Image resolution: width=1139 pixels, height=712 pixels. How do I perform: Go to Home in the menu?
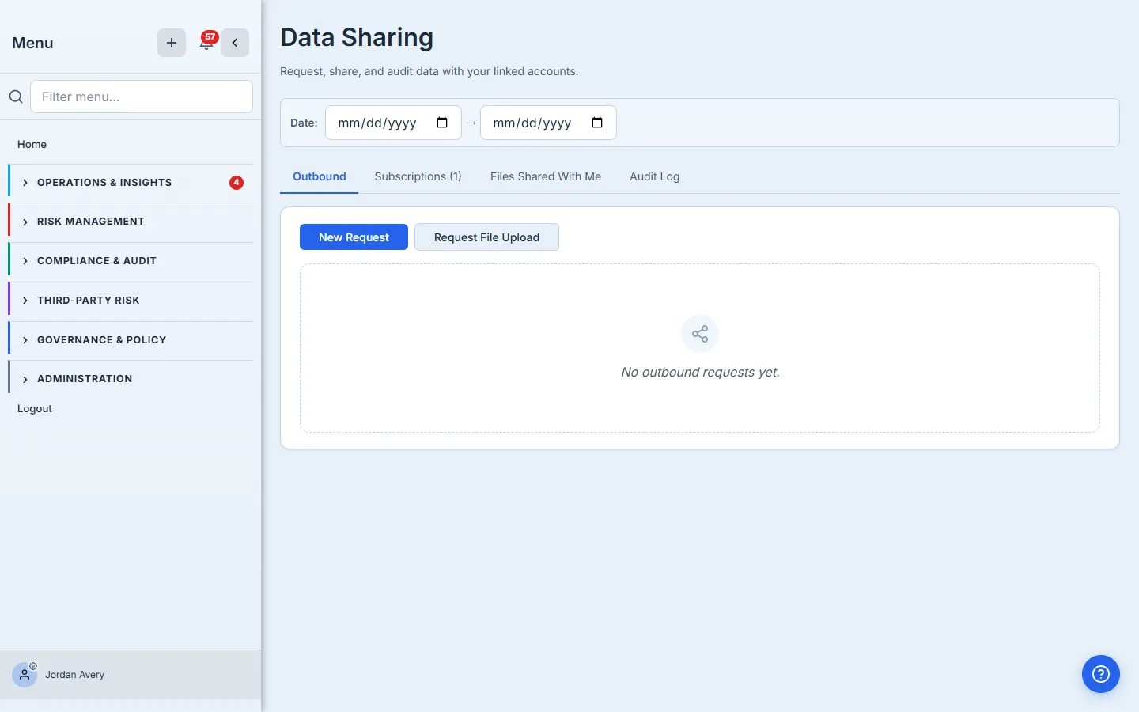click(32, 144)
